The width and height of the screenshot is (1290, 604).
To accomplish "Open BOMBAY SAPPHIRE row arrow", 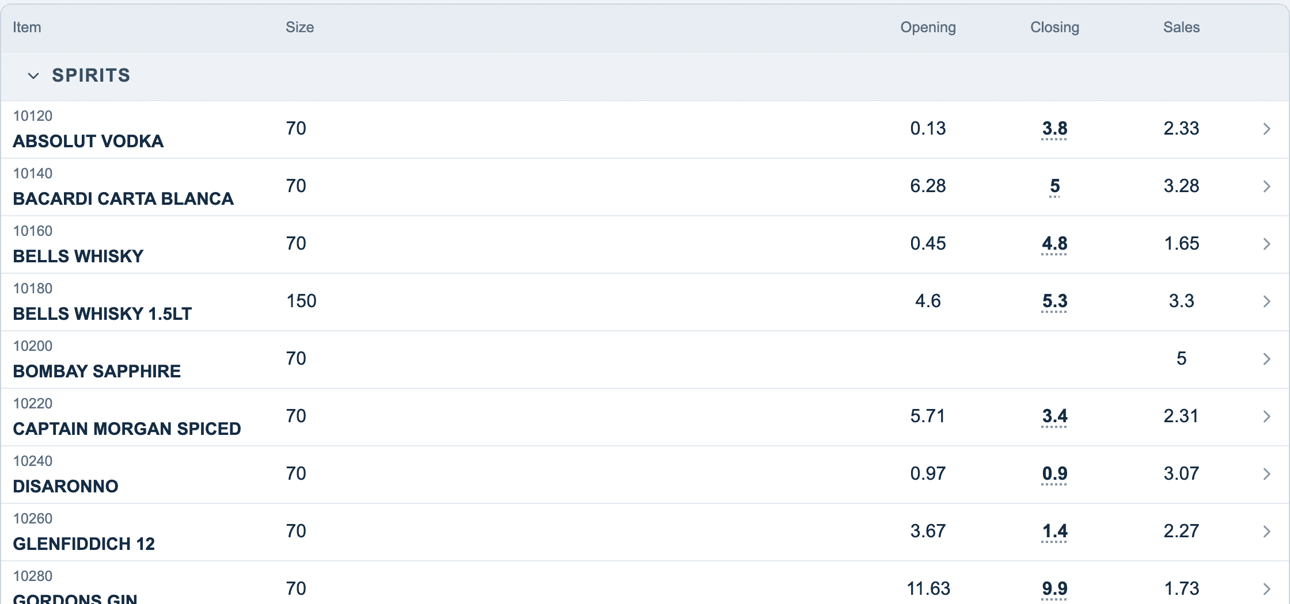I will (1266, 359).
